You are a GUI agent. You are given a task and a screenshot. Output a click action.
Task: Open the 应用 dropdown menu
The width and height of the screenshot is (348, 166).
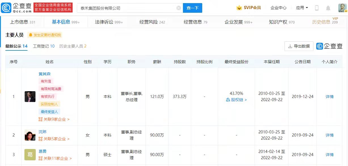click(302, 8)
